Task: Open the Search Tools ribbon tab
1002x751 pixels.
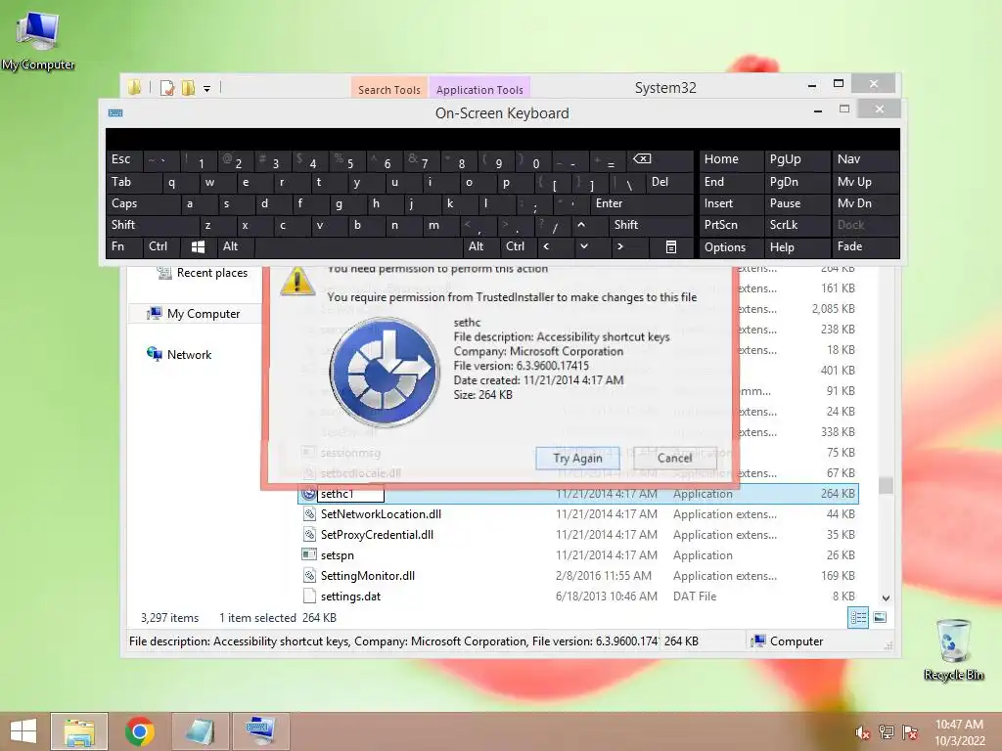Action: pos(389,89)
